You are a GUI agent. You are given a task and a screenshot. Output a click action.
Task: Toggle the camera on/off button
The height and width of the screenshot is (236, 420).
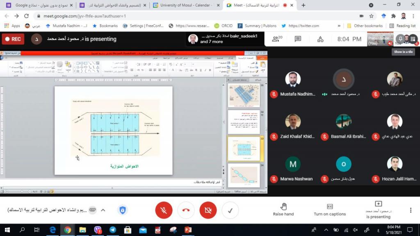[x=208, y=210]
